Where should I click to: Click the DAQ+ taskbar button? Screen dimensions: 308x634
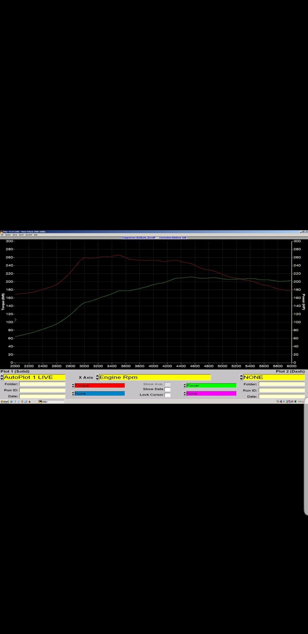[51, 402]
